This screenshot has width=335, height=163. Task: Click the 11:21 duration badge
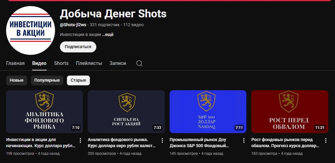pos(320,128)
